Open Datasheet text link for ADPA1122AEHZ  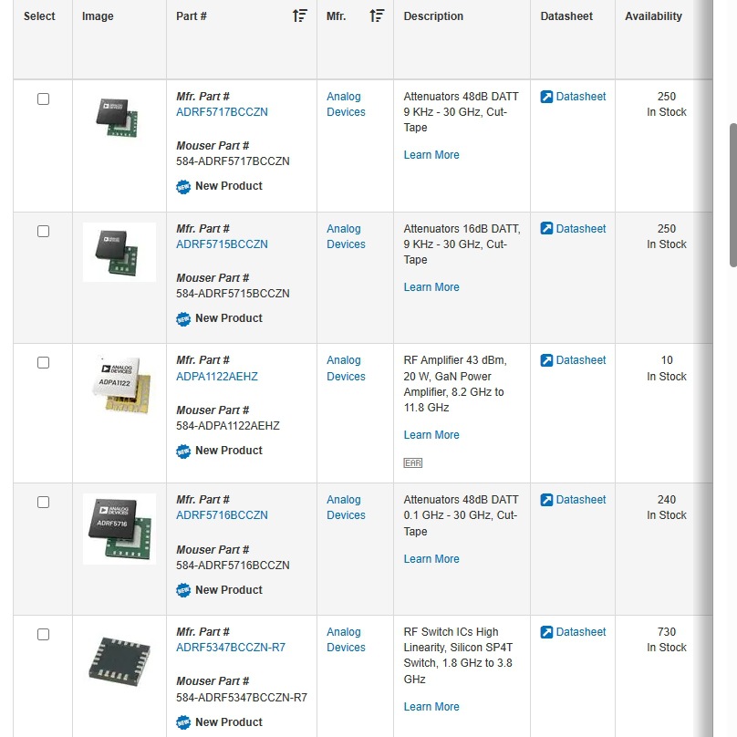[x=581, y=360]
